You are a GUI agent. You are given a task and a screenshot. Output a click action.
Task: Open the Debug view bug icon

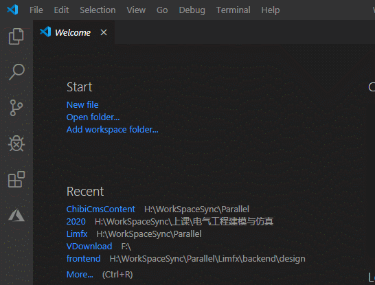[x=16, y=144]
